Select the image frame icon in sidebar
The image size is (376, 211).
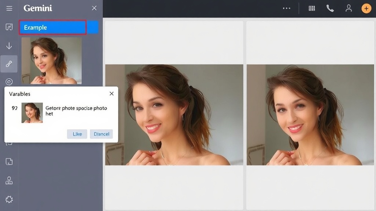click(x=9, y=27)
